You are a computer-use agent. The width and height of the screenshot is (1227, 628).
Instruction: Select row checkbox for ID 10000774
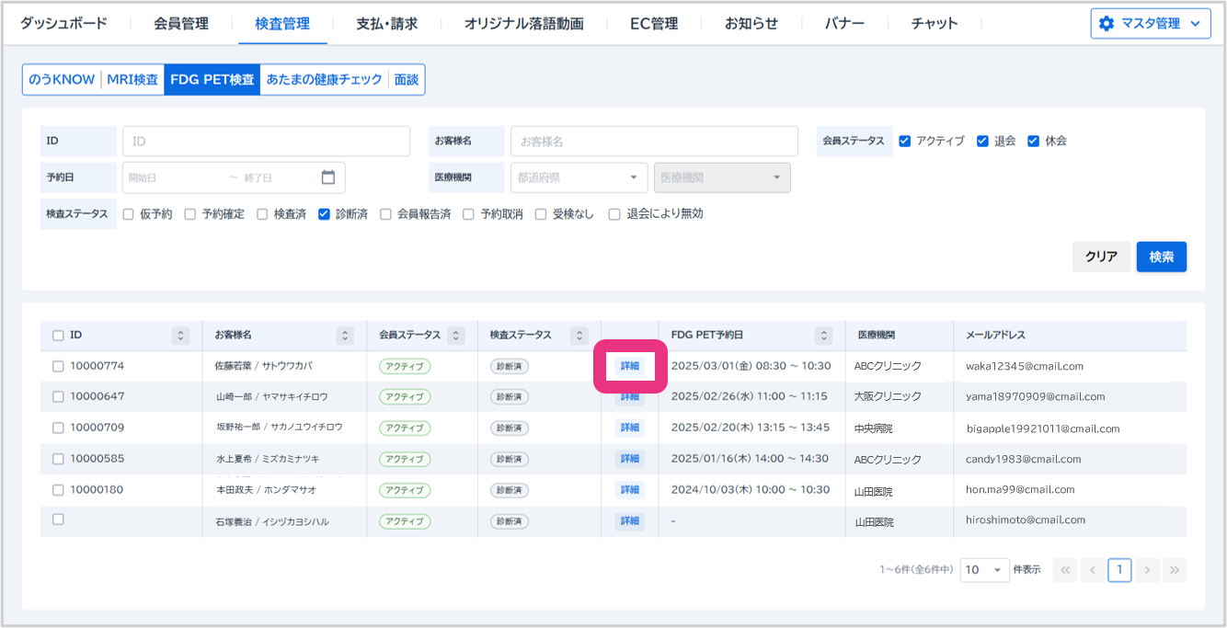pos(58,366)
